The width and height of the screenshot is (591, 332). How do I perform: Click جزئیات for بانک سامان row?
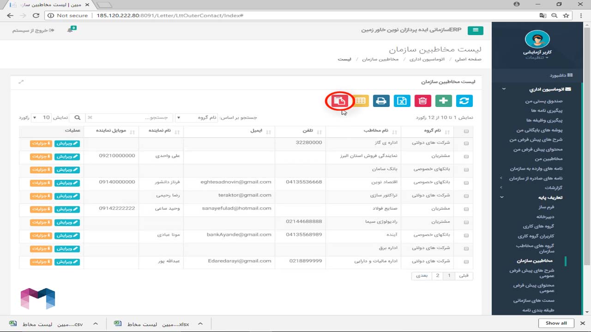point(41,170)
